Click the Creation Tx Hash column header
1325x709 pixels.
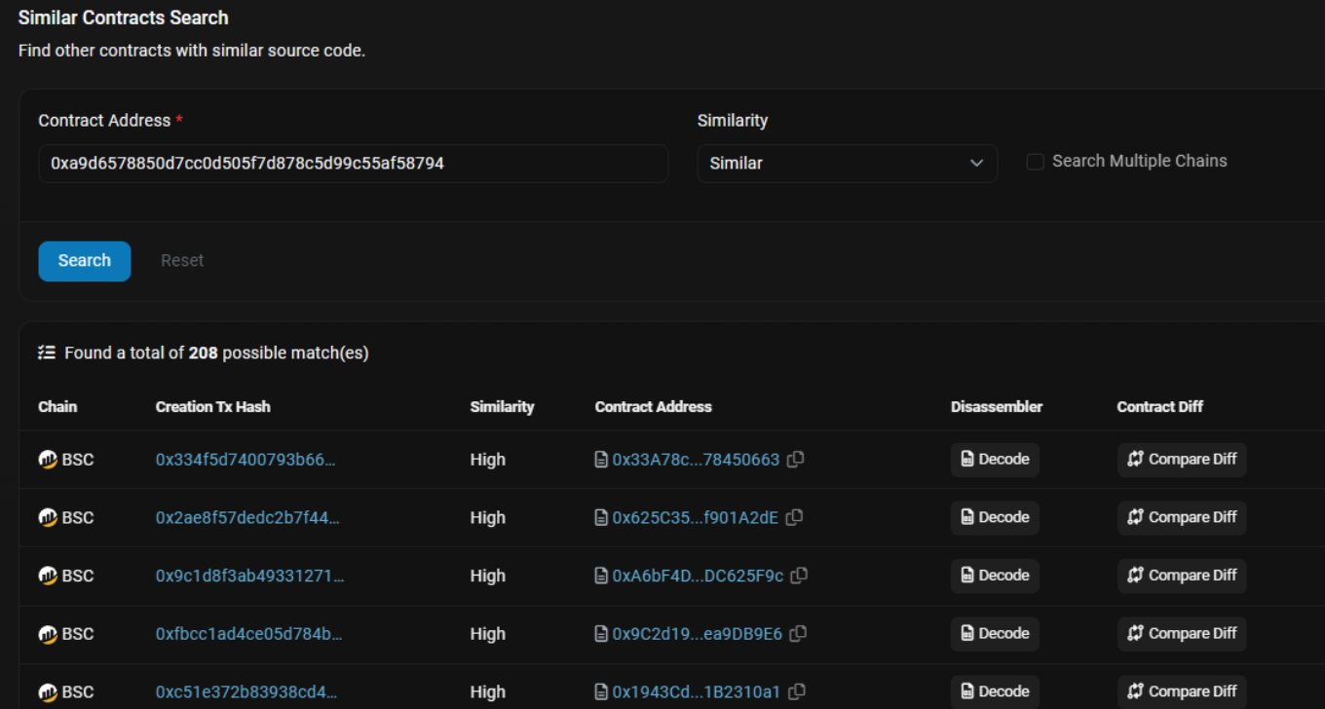point(213,407)
